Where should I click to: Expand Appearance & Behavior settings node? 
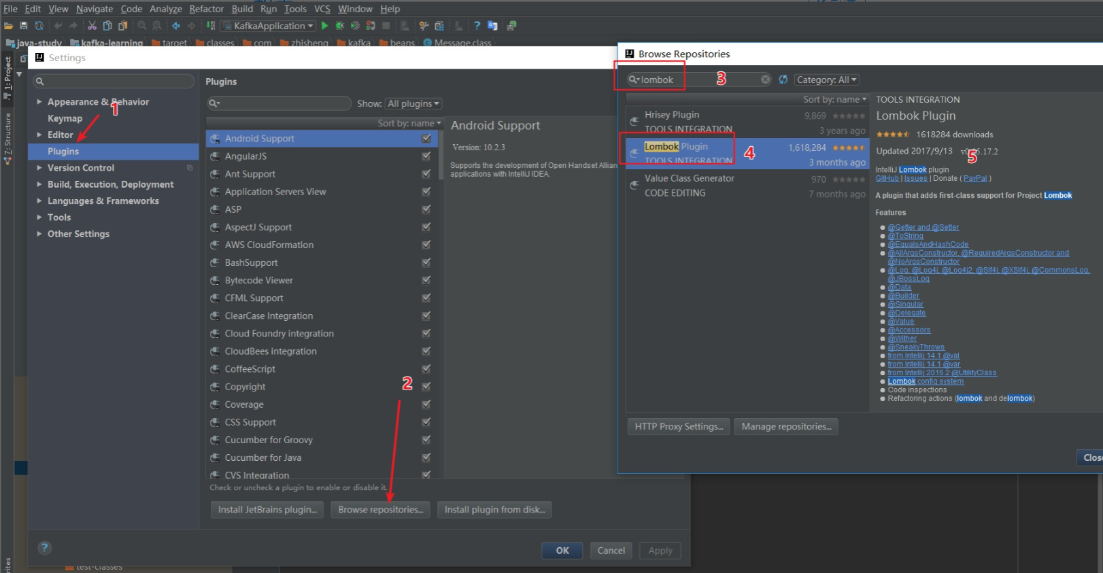pos(39,102)
